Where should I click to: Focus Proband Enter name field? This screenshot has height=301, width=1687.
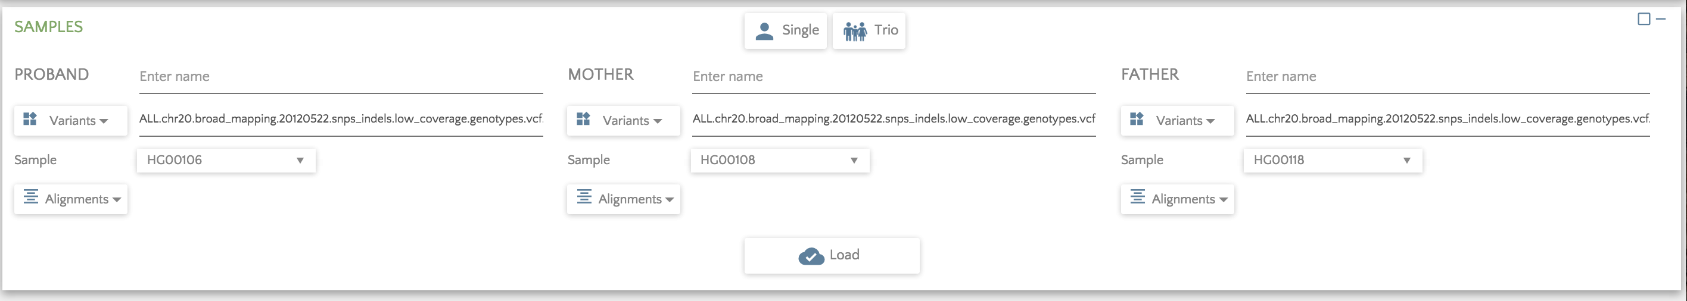point(341,77)
